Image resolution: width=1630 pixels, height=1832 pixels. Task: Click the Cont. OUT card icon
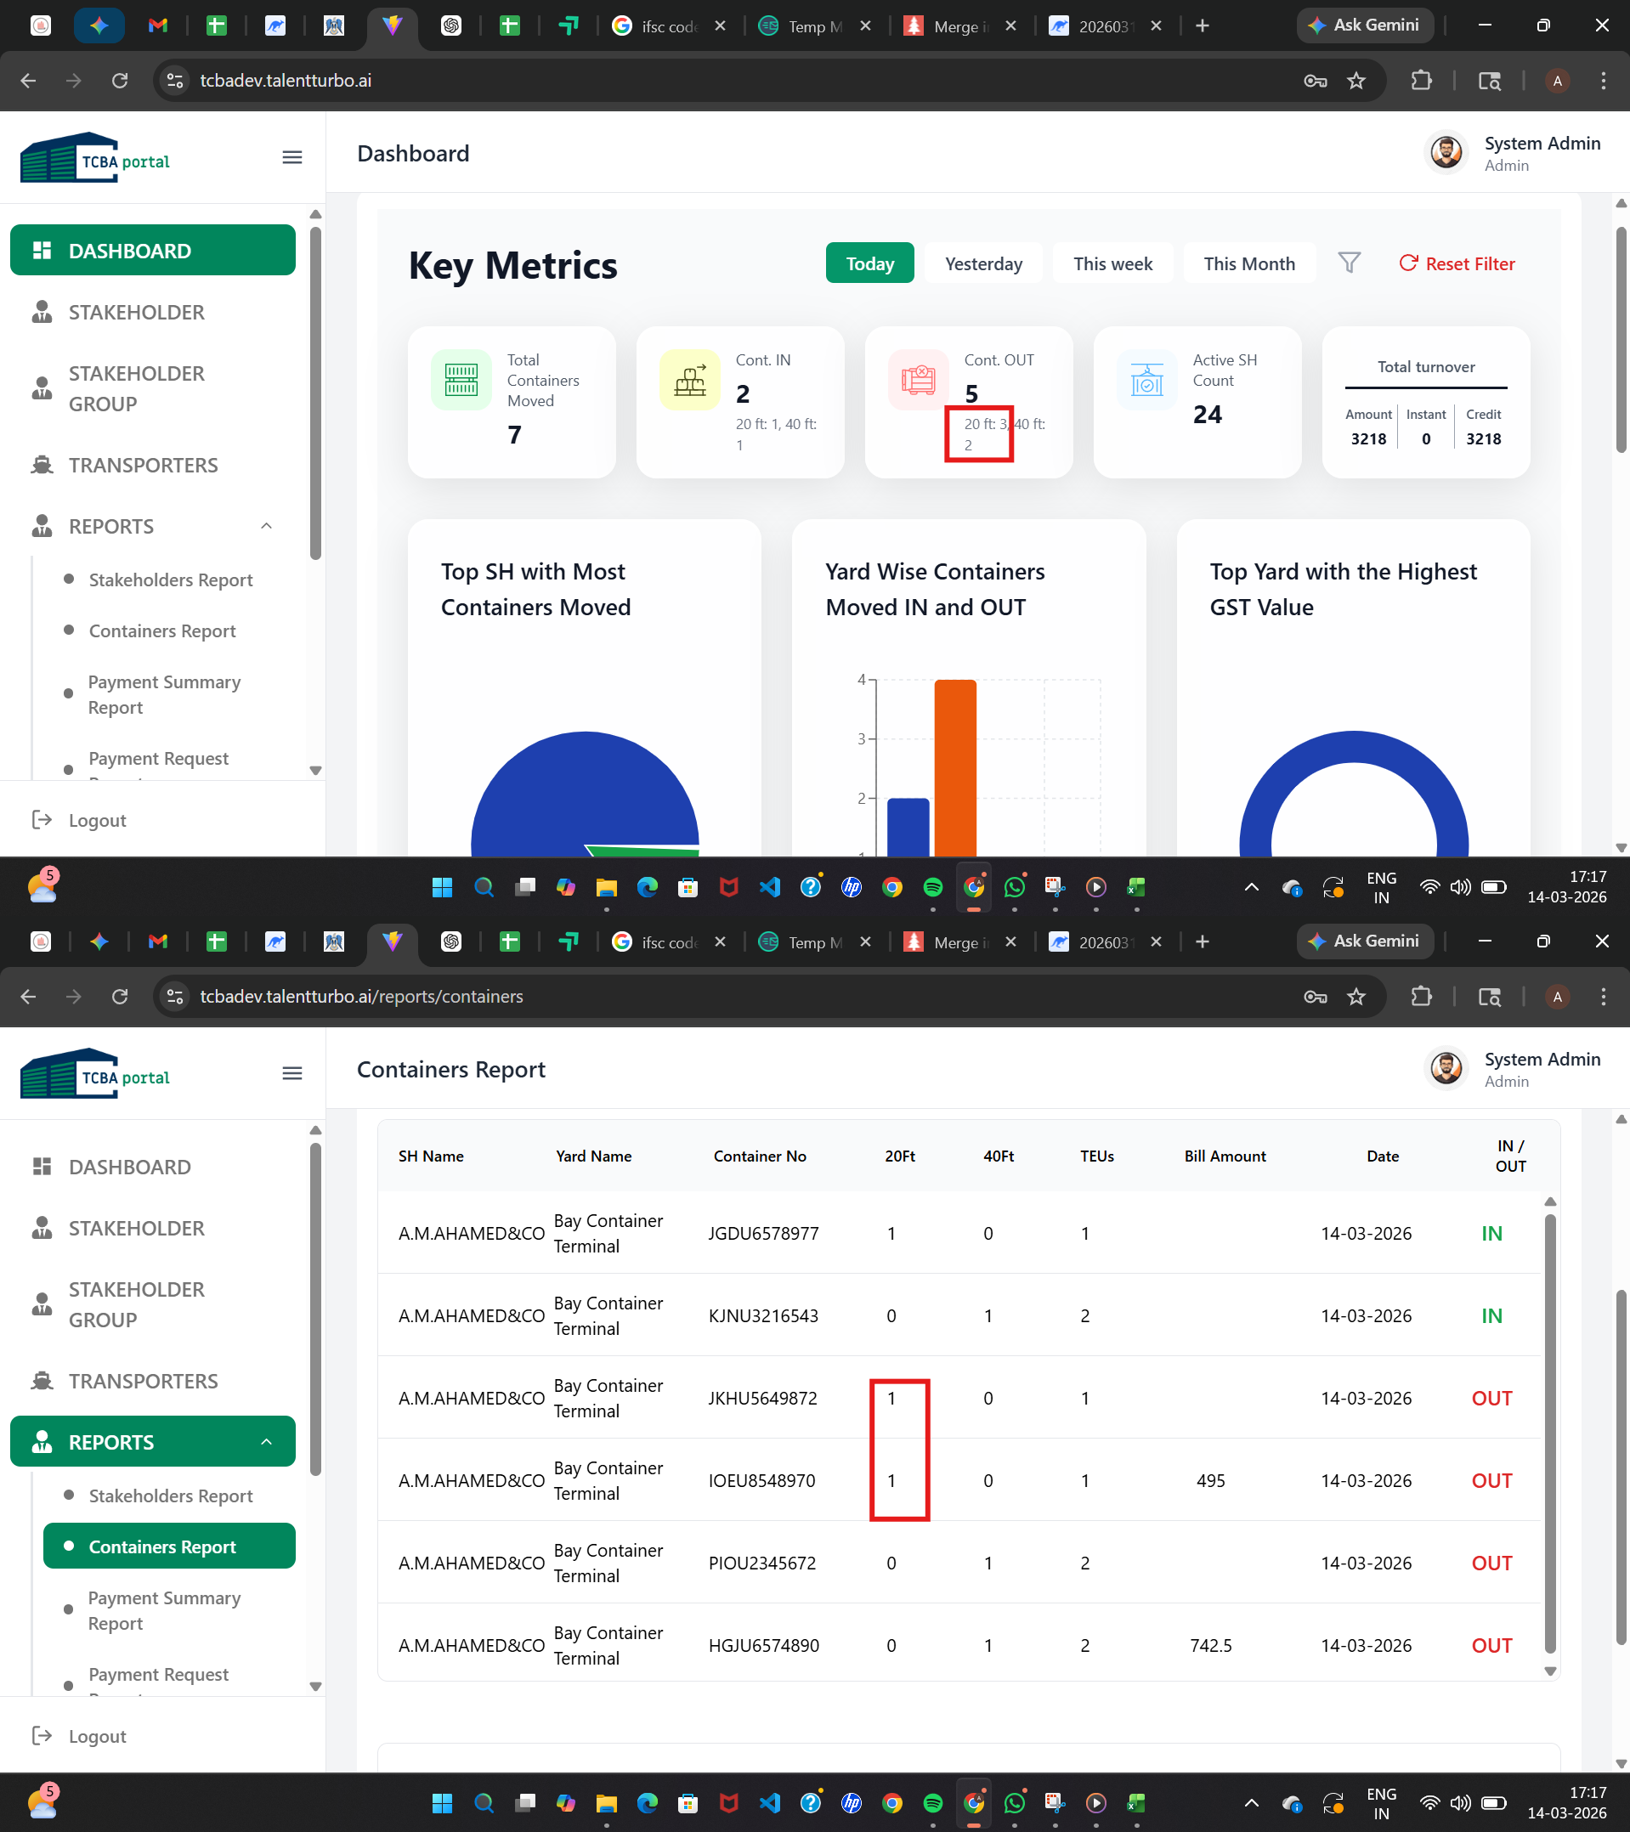click(918, 379)
